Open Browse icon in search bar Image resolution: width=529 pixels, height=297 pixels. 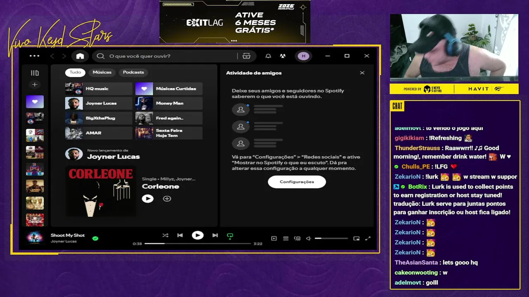pyautogui.click(x=247, y=56)
